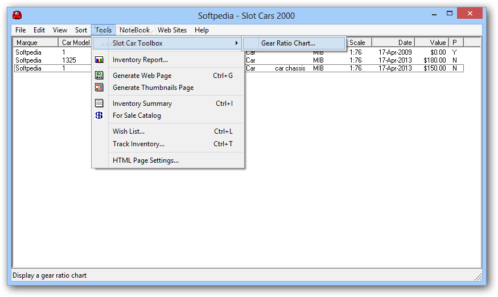
Task: Close the Slot Cars 2000 window
Action: pyautogui.click(x=470, y=13)
